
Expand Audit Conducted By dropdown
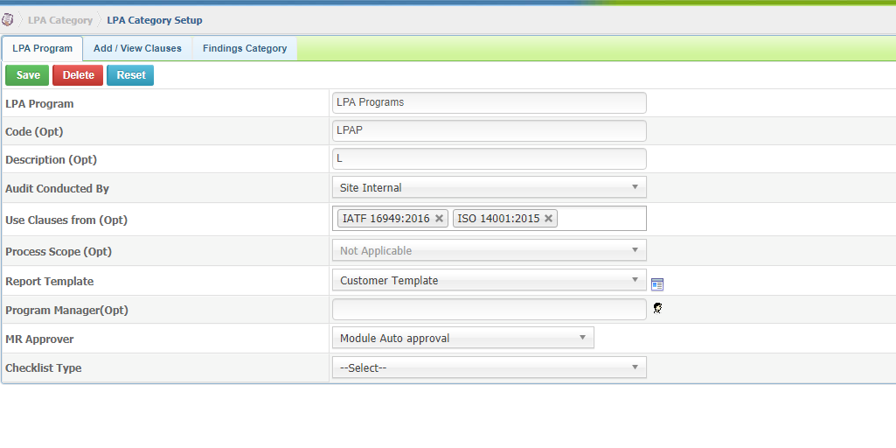[x=490, y=187]
